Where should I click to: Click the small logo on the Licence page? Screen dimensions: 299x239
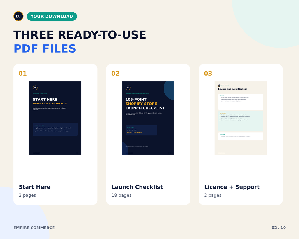pyautogui.click(x=219, y=86)
